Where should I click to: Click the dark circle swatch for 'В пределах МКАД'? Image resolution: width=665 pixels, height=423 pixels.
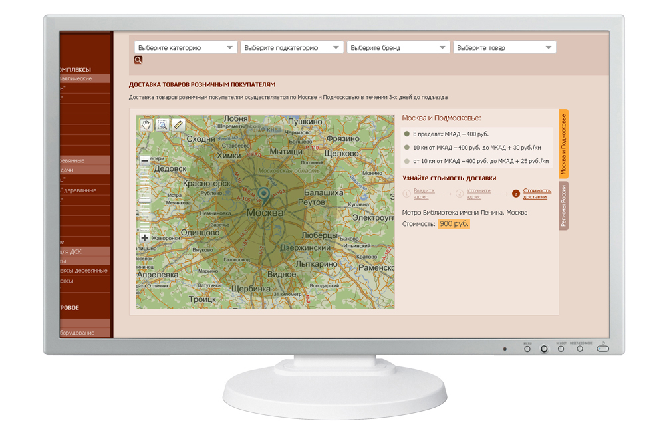[x=407, y=134]
